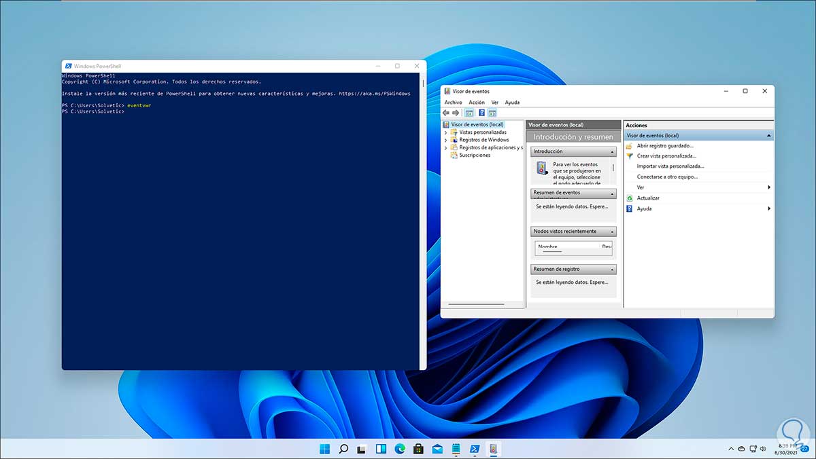Screen dimensions: 816x459
Task: Open the Ver submenu in Acciones pane
Action: [x=641, y=187]
